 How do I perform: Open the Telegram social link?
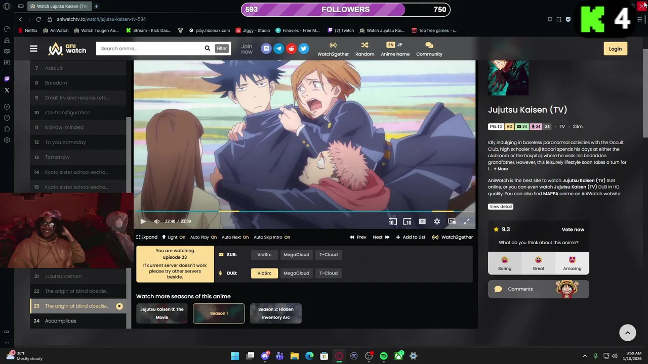coord(279,49)
